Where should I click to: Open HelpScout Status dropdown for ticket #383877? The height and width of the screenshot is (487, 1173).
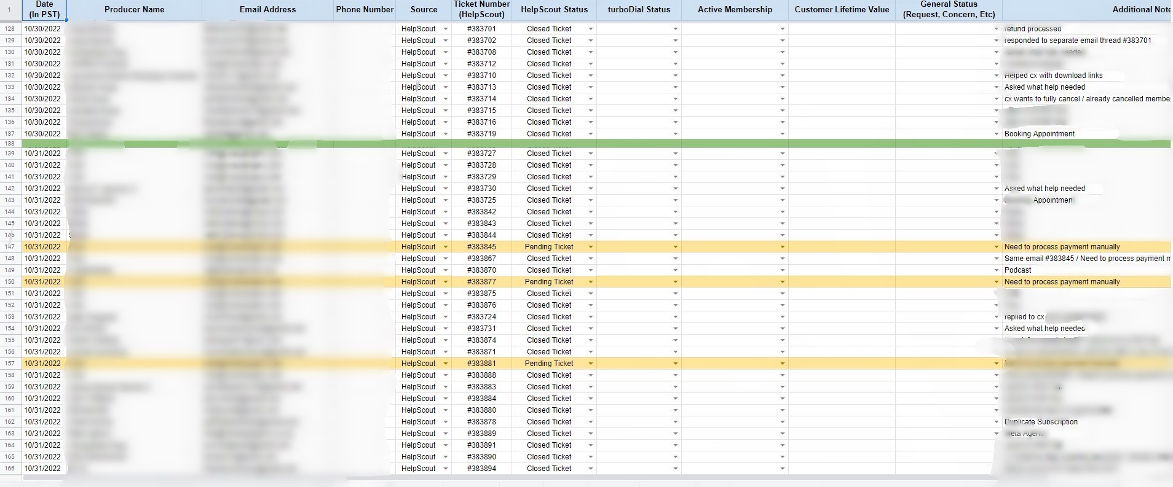(591, 282)
